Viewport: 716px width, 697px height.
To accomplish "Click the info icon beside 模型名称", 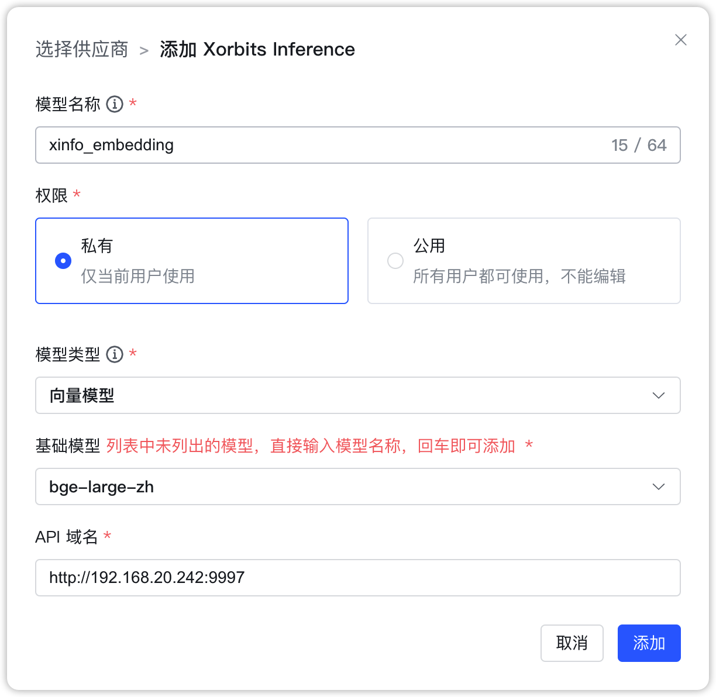I will coord(115,104).
